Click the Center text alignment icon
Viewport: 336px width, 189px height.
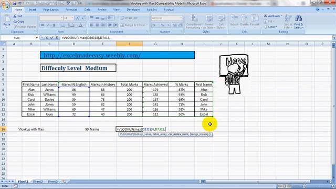pos(97,25)
